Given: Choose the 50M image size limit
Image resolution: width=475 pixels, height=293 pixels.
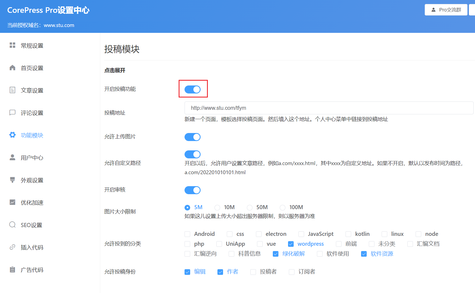Looking at the screenshot, I should pyautogui.click(x=250, y=208).
